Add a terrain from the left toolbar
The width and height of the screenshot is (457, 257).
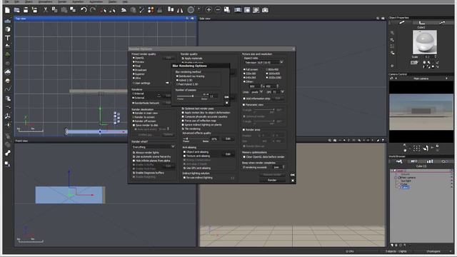pyautogui.click(x=8, y=46)
